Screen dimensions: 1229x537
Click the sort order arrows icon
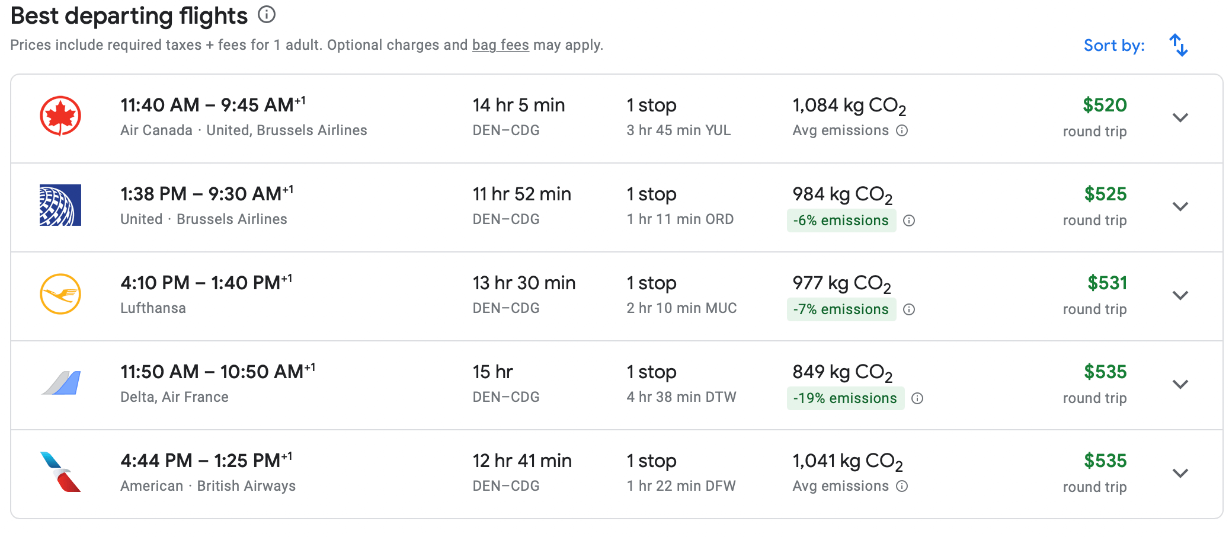1178,46
